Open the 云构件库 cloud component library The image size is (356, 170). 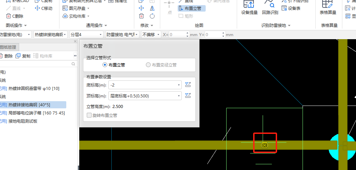[76, 16]
